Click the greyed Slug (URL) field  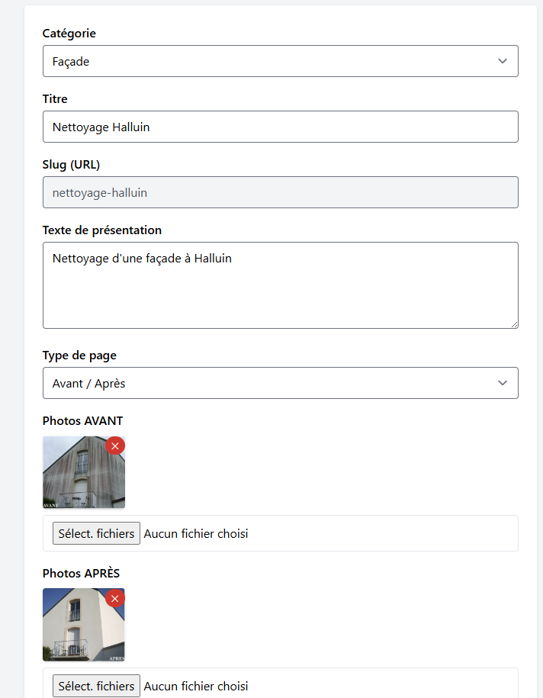[x=280, y=192]
